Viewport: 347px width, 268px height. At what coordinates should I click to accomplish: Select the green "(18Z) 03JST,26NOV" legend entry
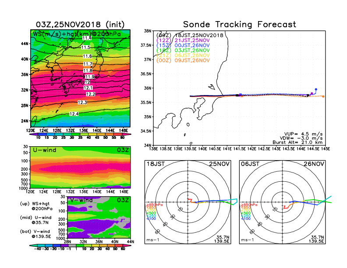(183, 50)
